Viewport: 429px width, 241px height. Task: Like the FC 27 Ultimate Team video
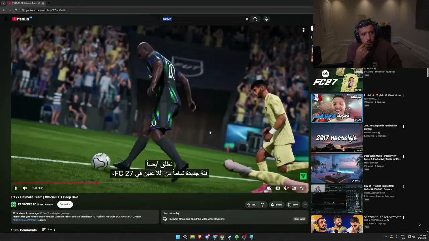pyautogui.click(x=251, y=205)
